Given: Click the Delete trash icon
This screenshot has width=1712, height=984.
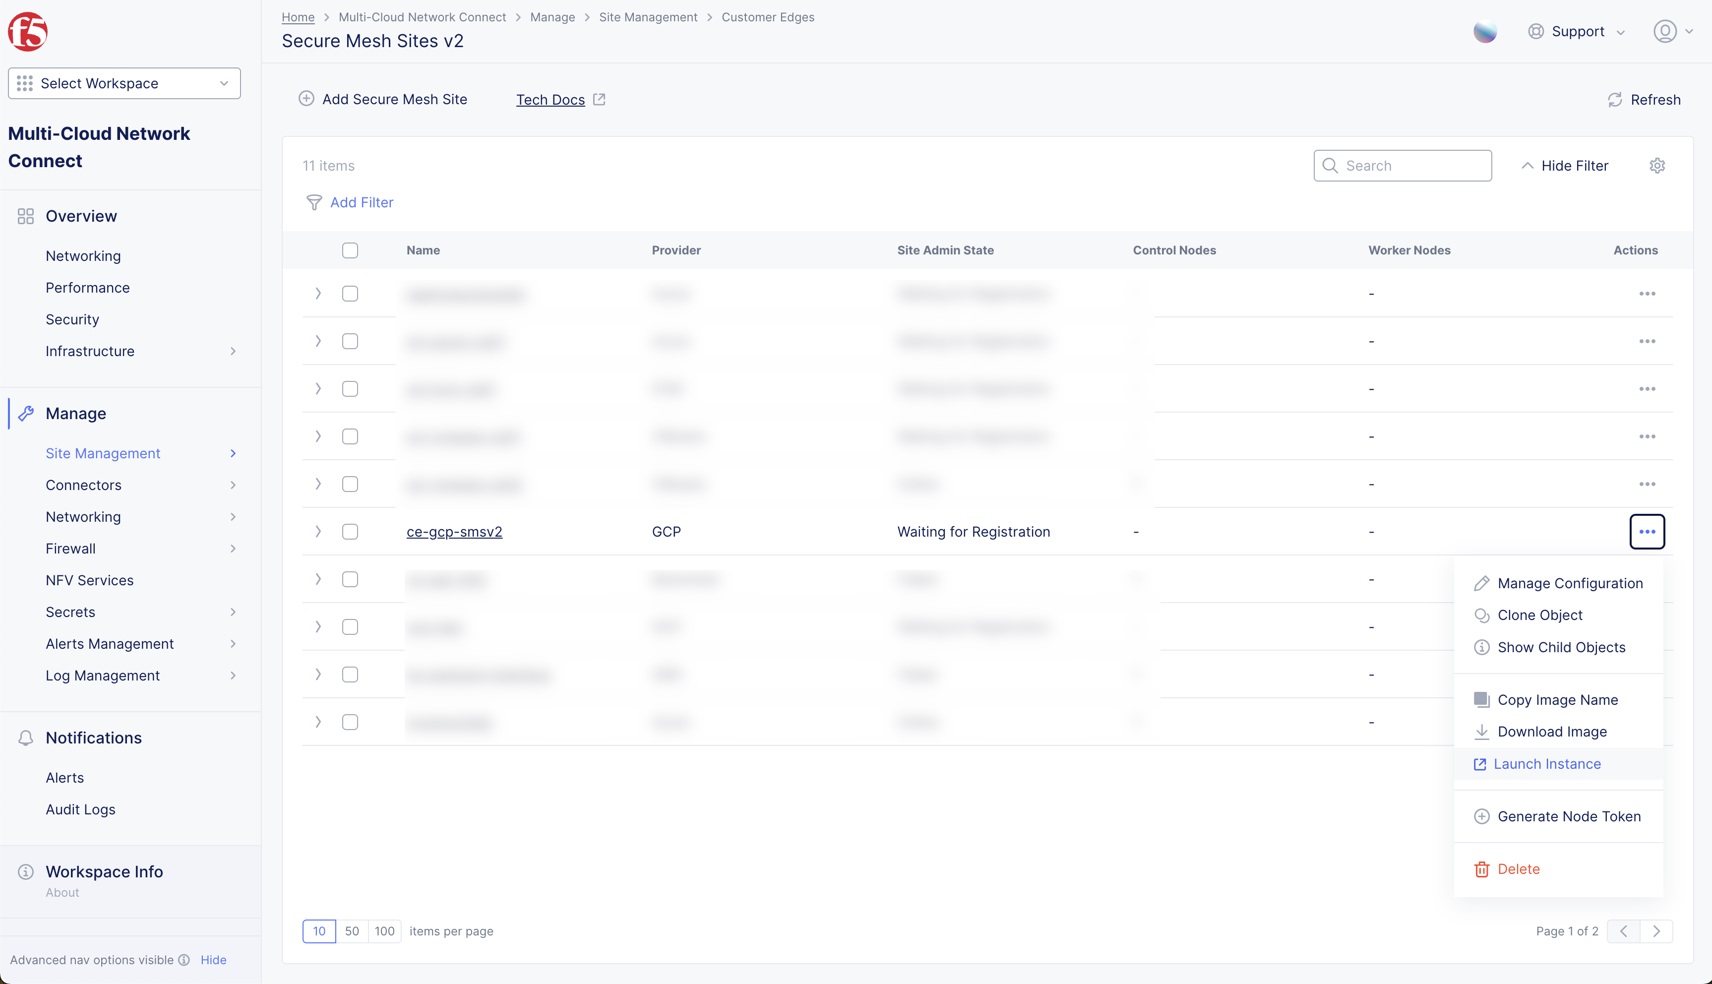Looking at the screenshot, I should pyautogui.click(x=1481, y=869).
